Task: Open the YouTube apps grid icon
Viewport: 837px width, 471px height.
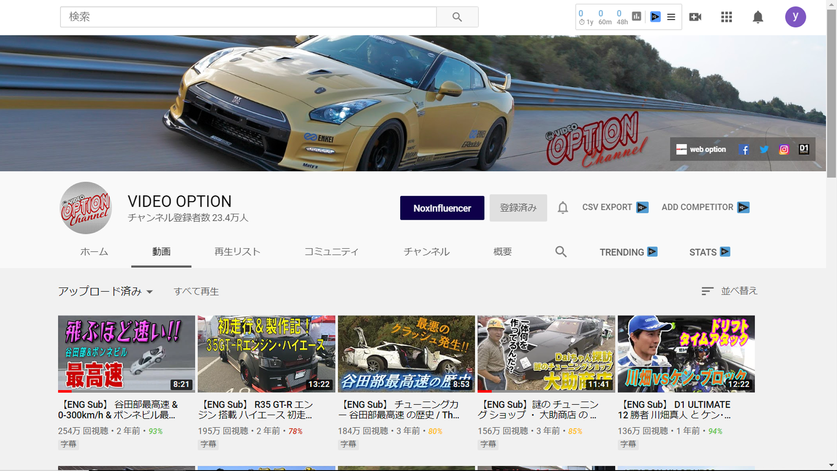Action: 726,17
